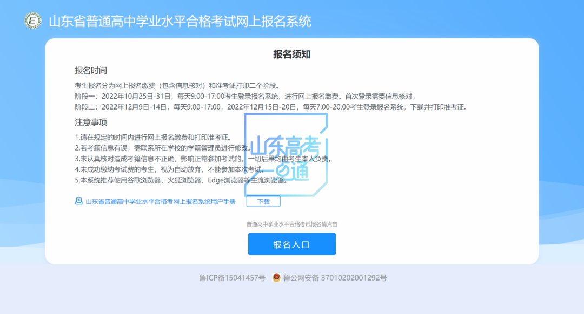Screen dimensions: 584x314
Task: Click the document icon before the user manual link
Action: pyautogui.click(x=77, y=201)
